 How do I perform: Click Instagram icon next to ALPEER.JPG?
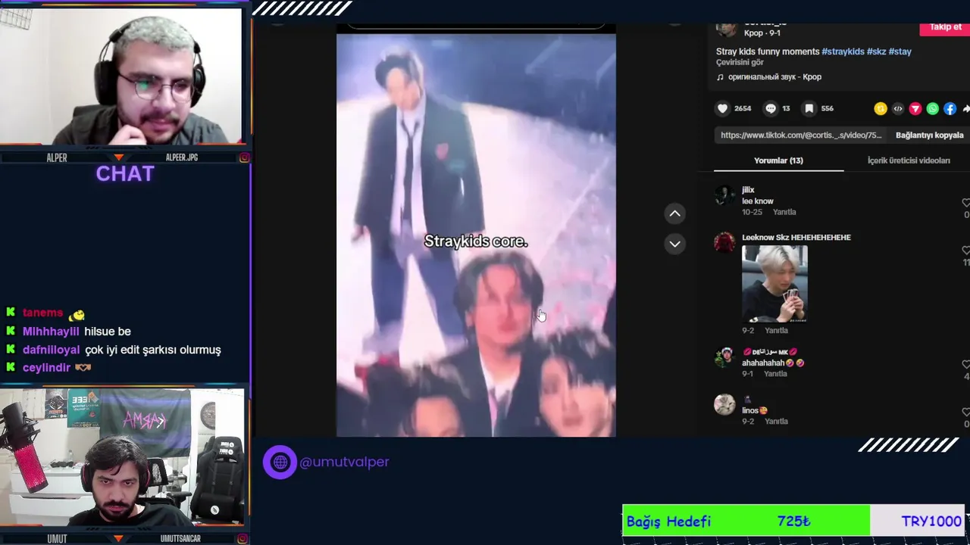click(244, 157)
